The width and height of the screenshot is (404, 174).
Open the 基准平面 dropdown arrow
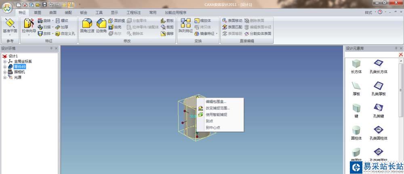tap(10, 35)
